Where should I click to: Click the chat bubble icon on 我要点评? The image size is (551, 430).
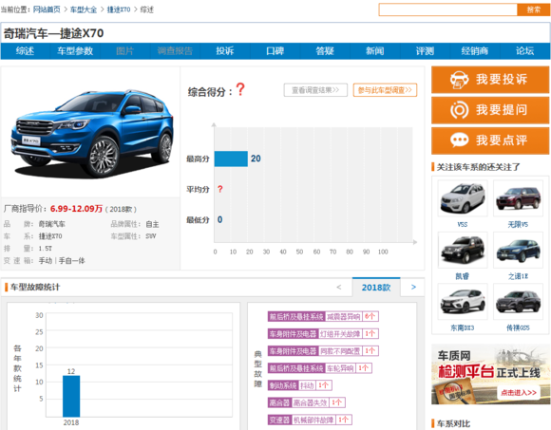pos(459,140)
